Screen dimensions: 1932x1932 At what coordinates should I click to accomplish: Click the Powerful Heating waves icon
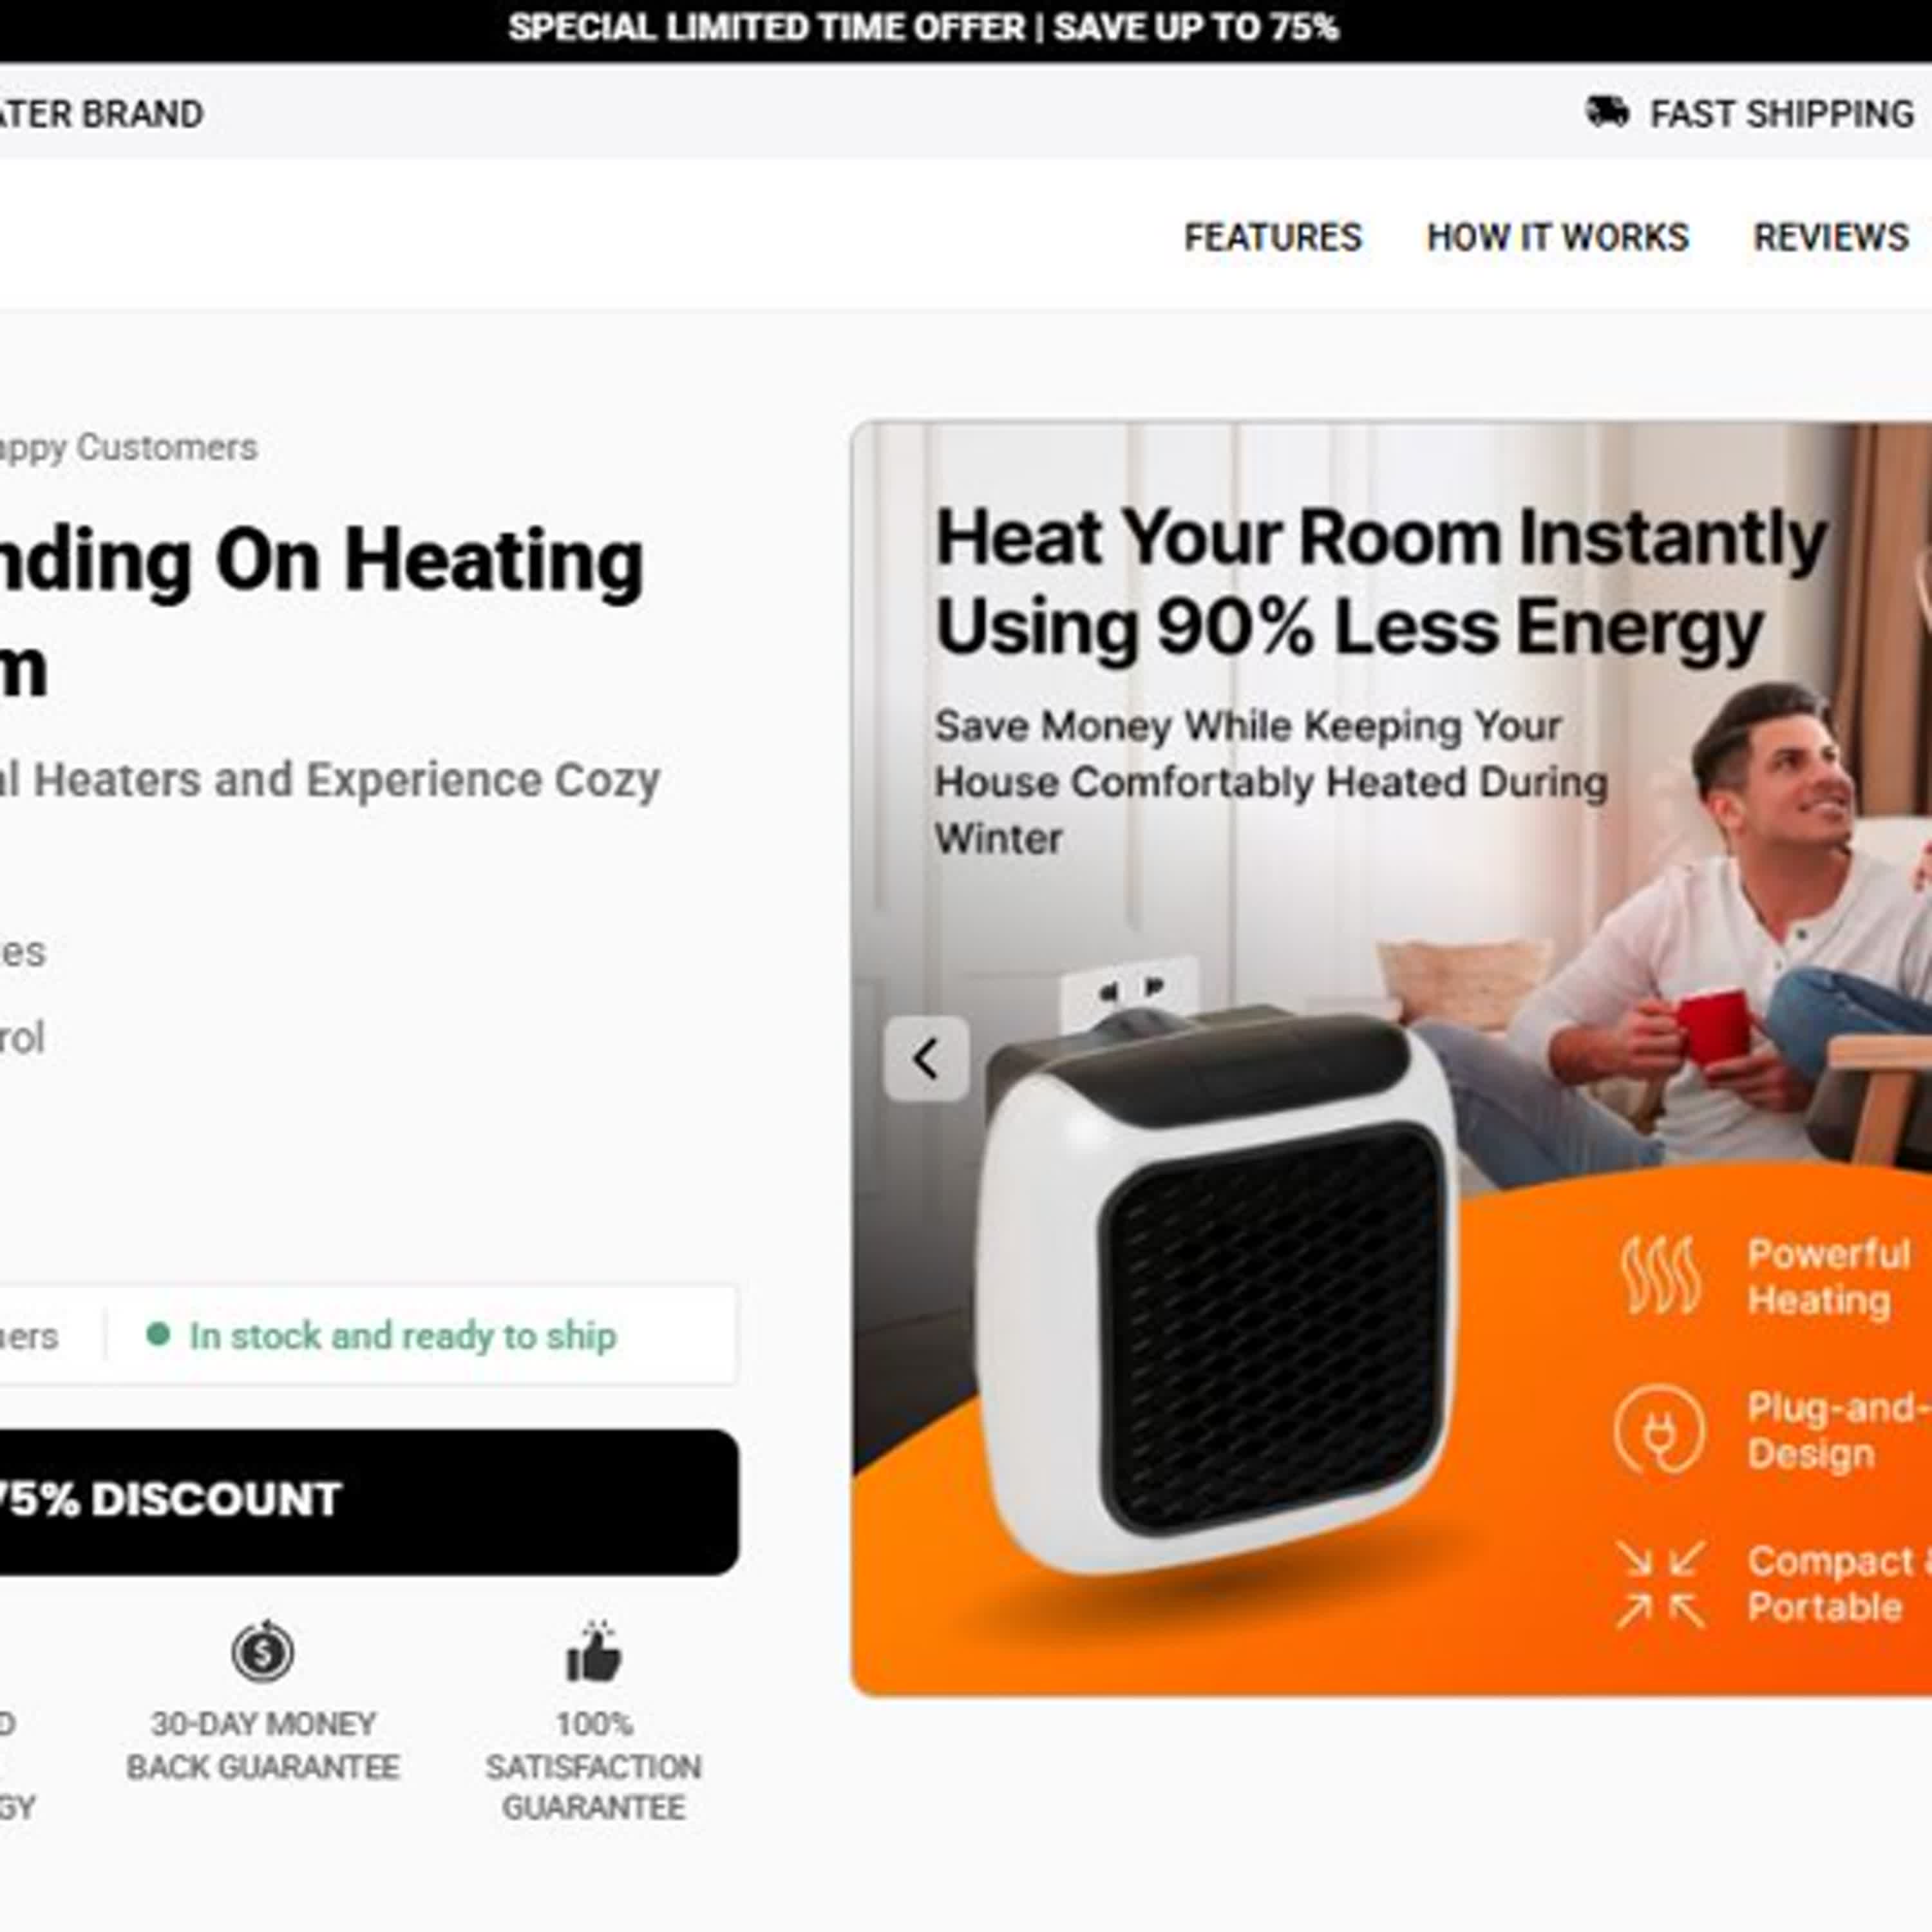coord(1660,1275)
